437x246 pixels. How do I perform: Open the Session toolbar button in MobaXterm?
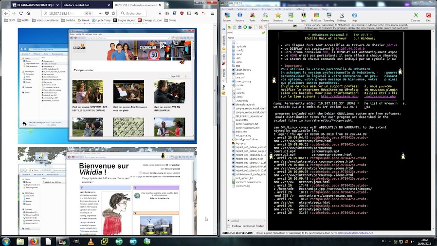pos(227,17)
